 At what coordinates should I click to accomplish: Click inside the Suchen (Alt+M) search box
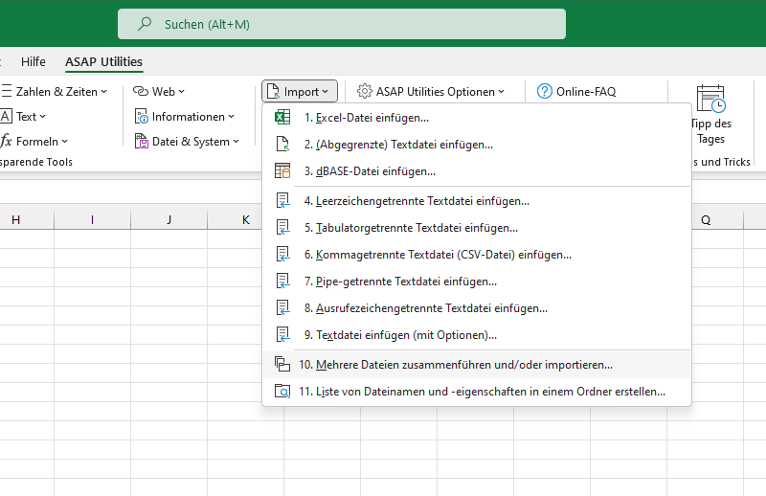click(x=342, y=23)
